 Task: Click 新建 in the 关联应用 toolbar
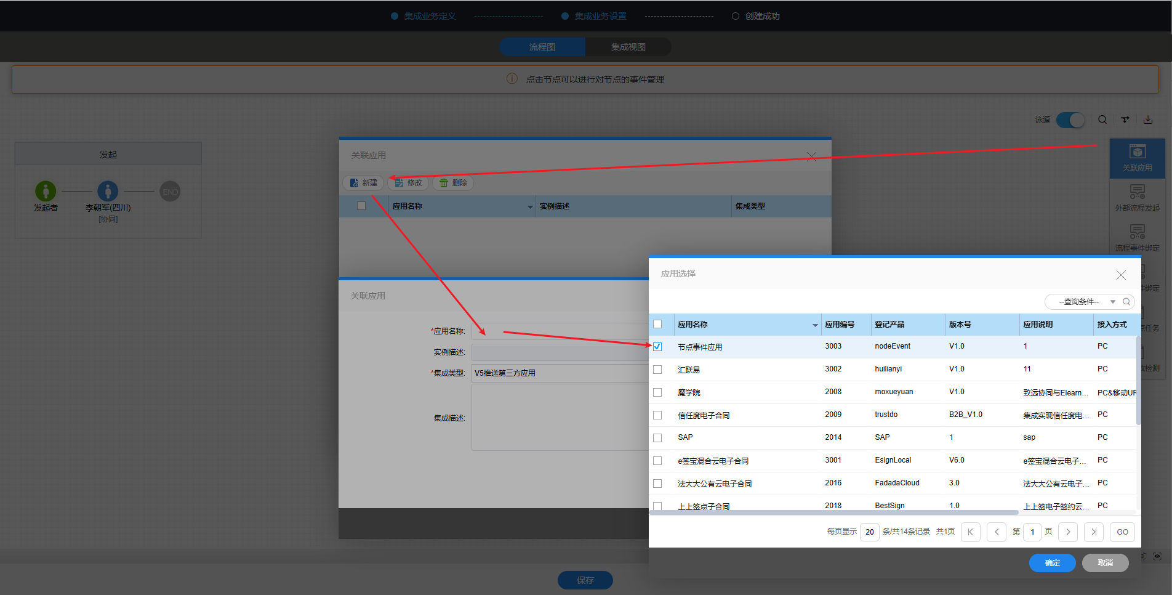pyautogui.click(x=363, y=183)
